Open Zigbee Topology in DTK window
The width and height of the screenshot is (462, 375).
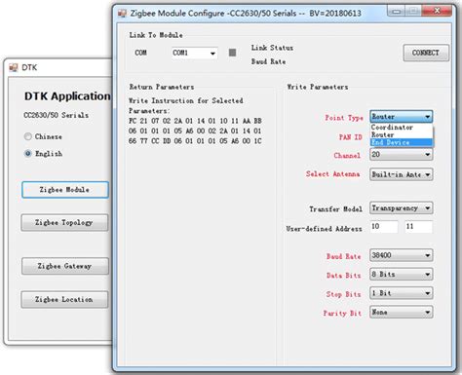coord(64,222)
